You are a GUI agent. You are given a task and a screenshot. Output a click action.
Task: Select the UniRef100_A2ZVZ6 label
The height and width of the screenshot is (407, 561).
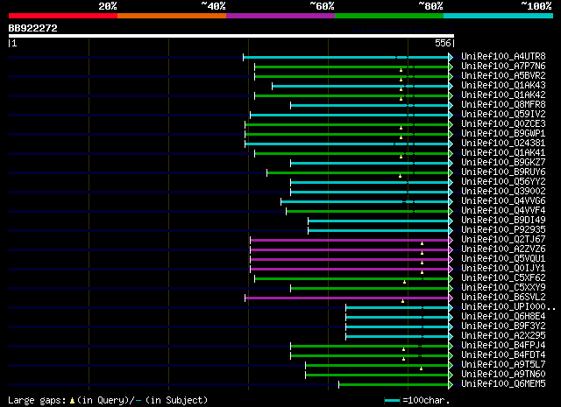[x=503, y=249]
